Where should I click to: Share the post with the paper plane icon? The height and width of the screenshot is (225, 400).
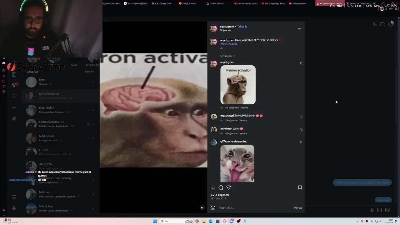228,187
